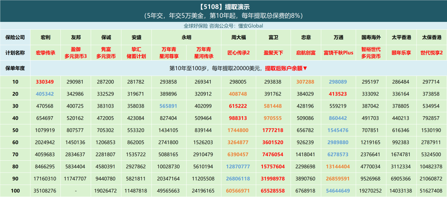Click the 盈聚天下 plan name
447x197 pixels.
273,53
